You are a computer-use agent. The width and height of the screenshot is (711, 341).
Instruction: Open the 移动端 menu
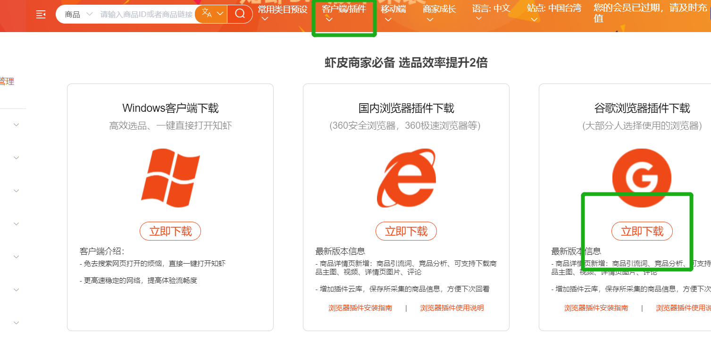pos(393,13)
